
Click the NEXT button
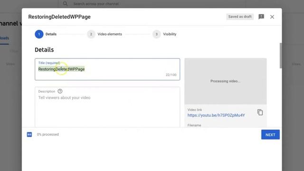click(270, 134)
